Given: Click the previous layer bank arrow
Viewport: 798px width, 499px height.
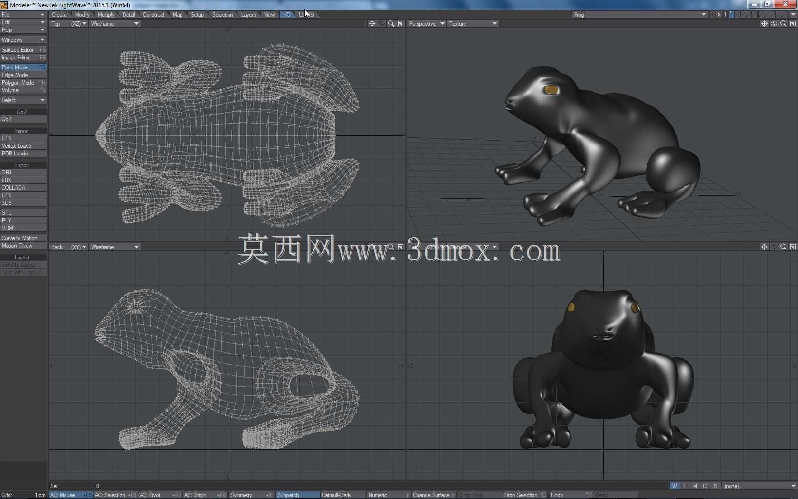Looking at the screenshot, I should point(712,15).
